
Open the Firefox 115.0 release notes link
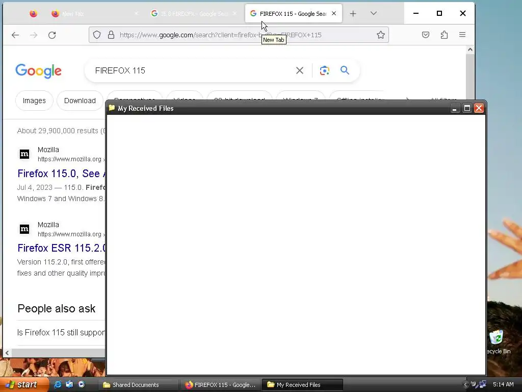pos(62,174)
